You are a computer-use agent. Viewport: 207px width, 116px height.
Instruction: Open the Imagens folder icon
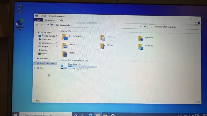65,46
